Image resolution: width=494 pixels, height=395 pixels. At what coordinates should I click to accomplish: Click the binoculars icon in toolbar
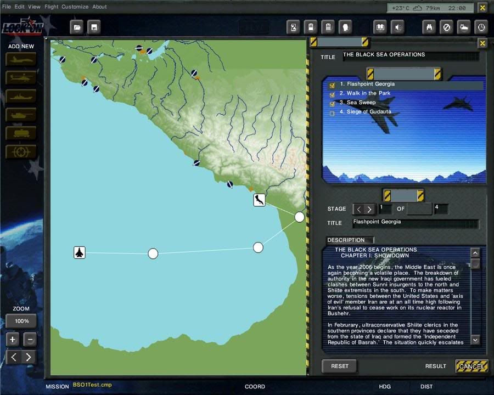tap(430, 27)
